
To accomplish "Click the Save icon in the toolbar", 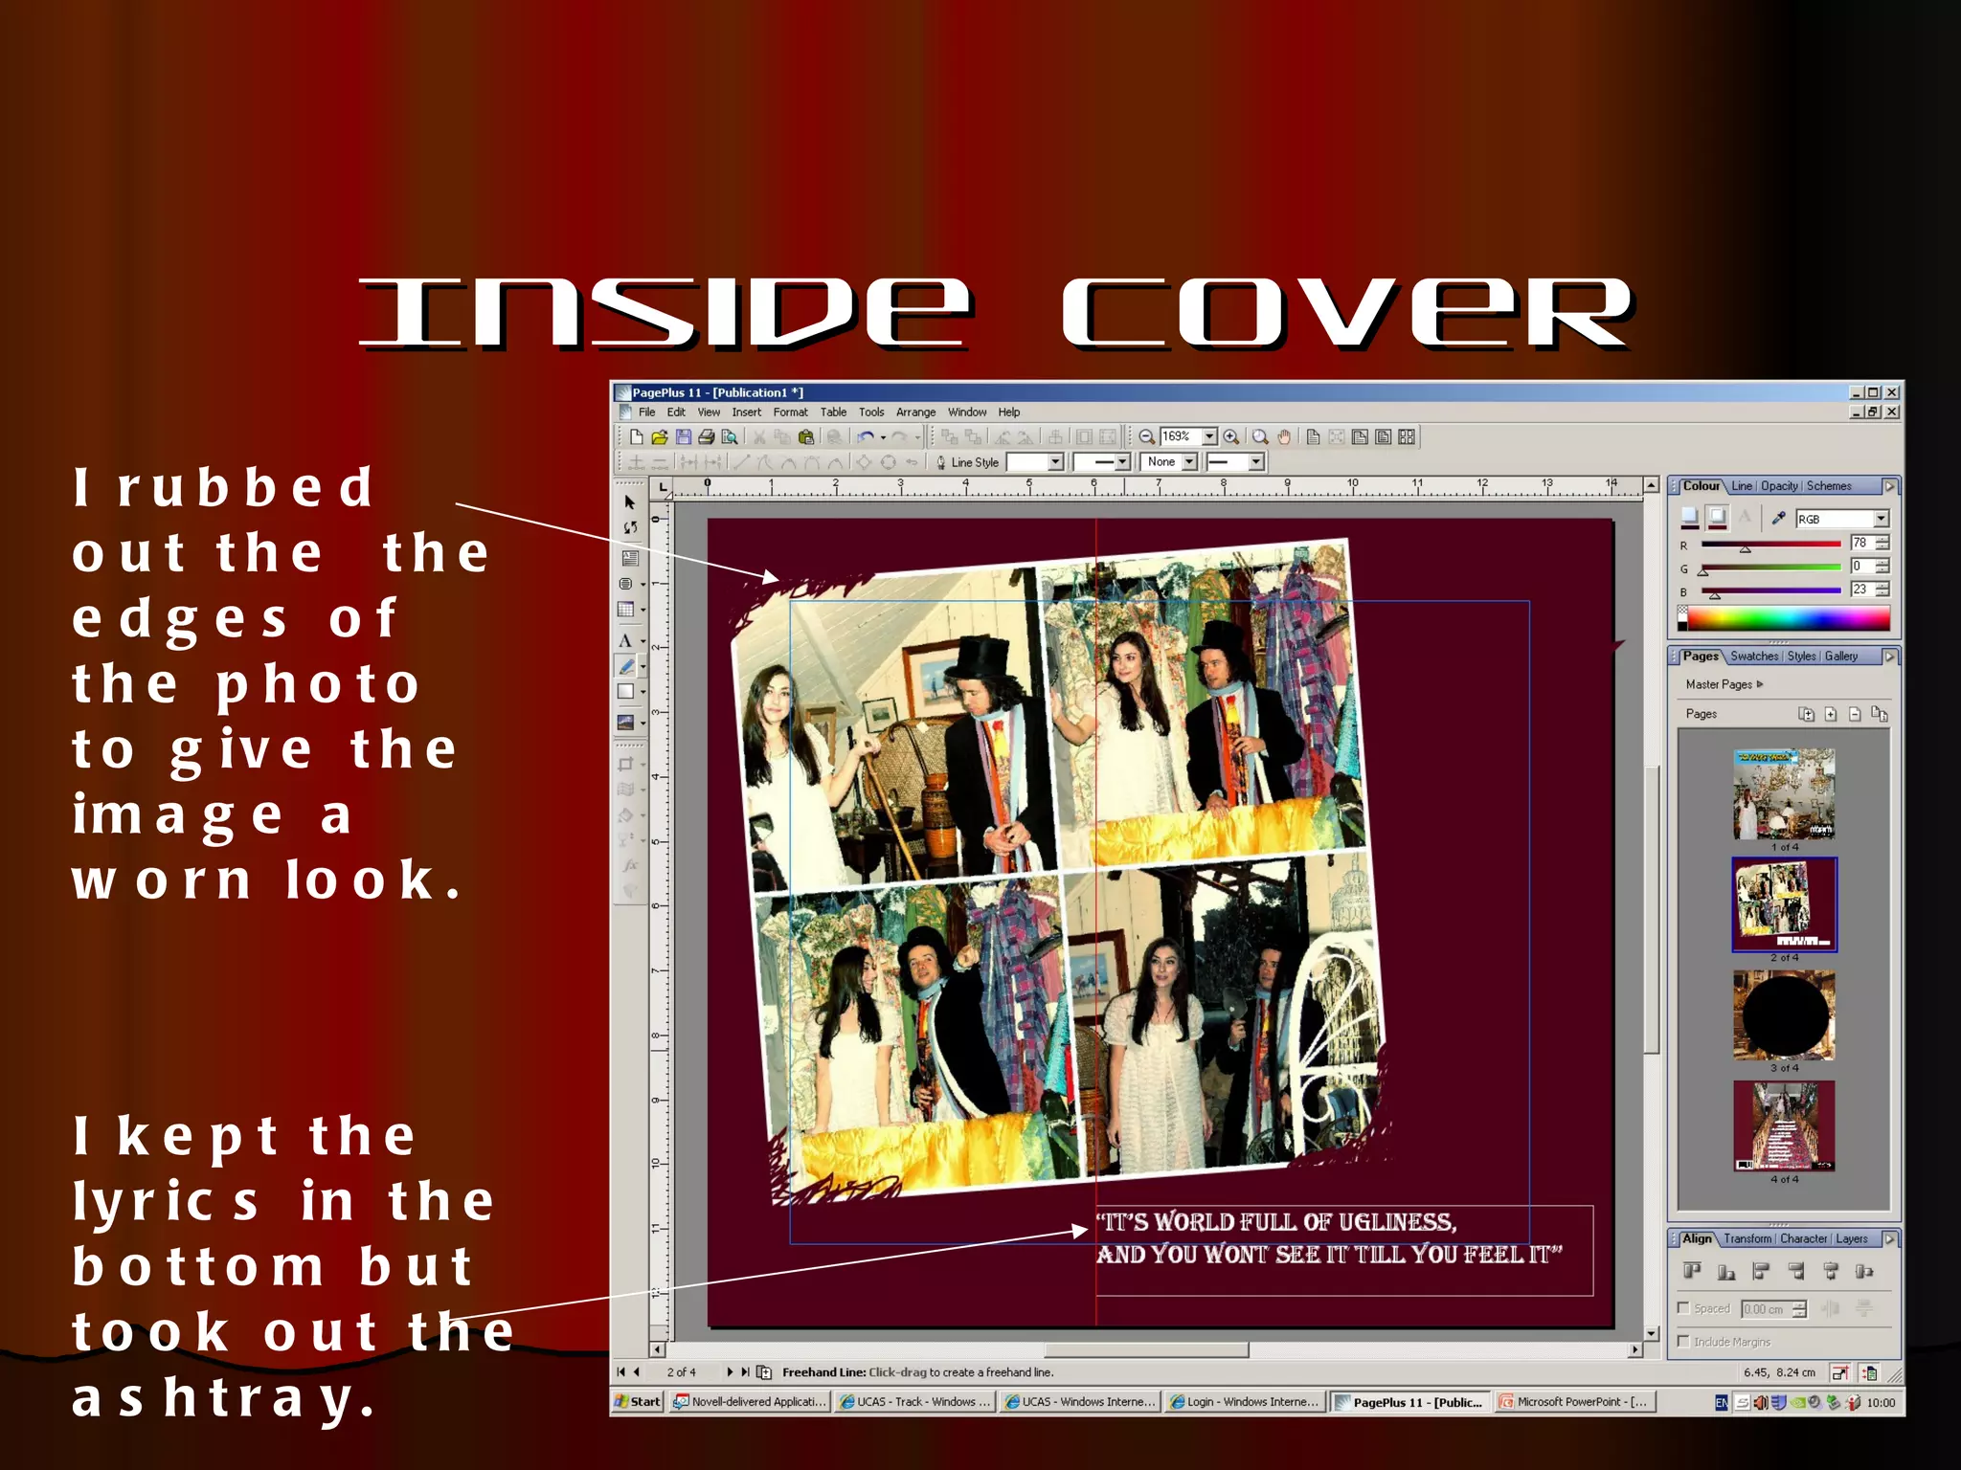I will [x=684, y=437].
